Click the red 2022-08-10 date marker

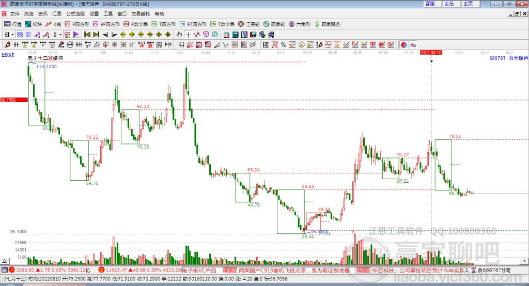pyautogui.click(x=431, y=52)
